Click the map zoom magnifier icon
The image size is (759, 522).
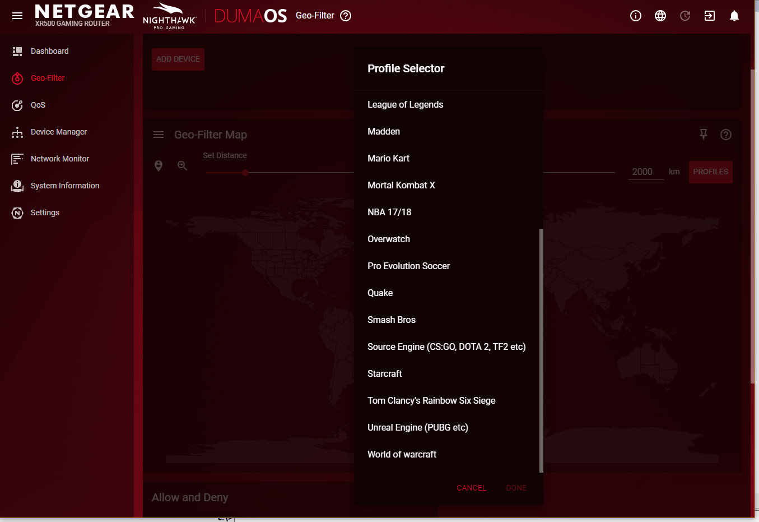[x=183, y=165]
